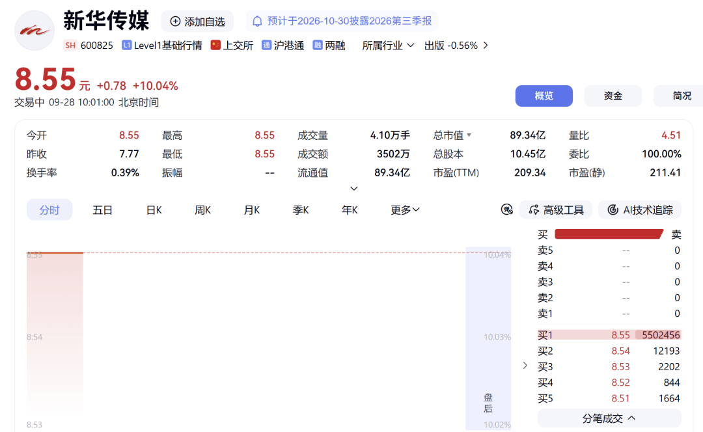Click the 盘后 after-hours shaded region
Screen dimensions: 703x432
coord(488,338)
